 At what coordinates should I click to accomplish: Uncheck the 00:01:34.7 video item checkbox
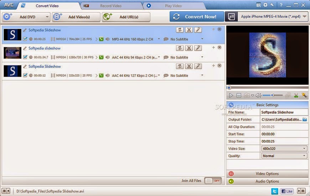pyautogui.click(x=25, y=57)
